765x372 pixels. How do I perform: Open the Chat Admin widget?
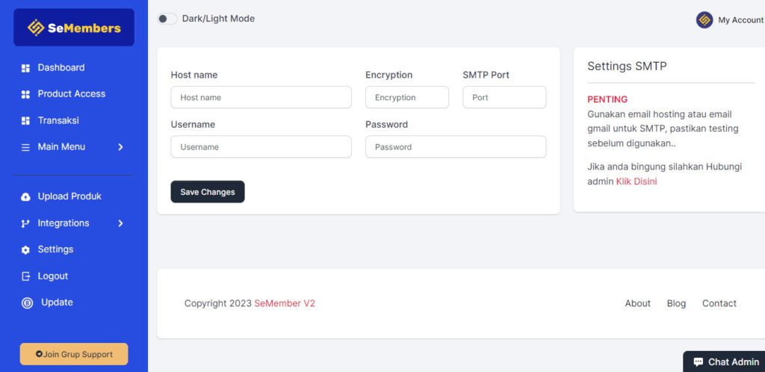(725, 362)
